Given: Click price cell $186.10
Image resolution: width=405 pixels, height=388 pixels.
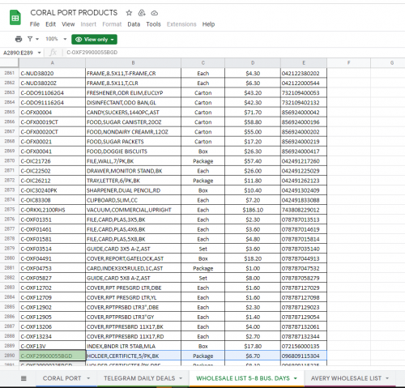Looking at the screenshot, I should click(253, 210).
